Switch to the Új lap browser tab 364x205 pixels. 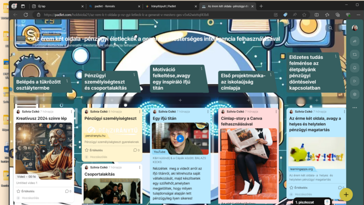click(x=57, y=6)
